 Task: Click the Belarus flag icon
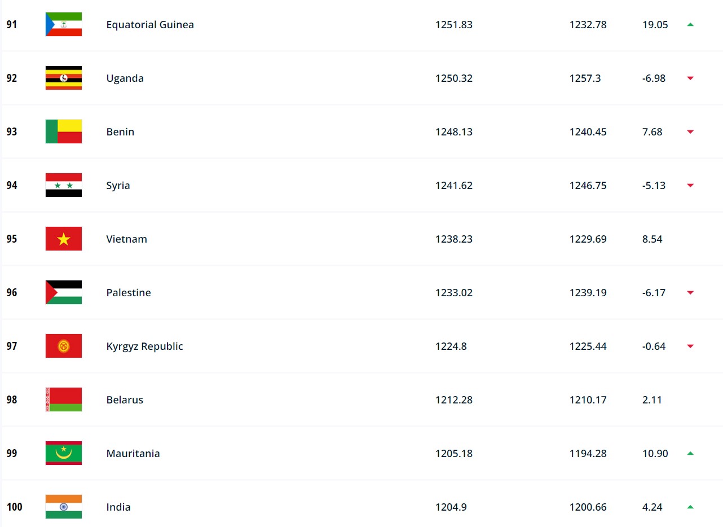point(64,399)
